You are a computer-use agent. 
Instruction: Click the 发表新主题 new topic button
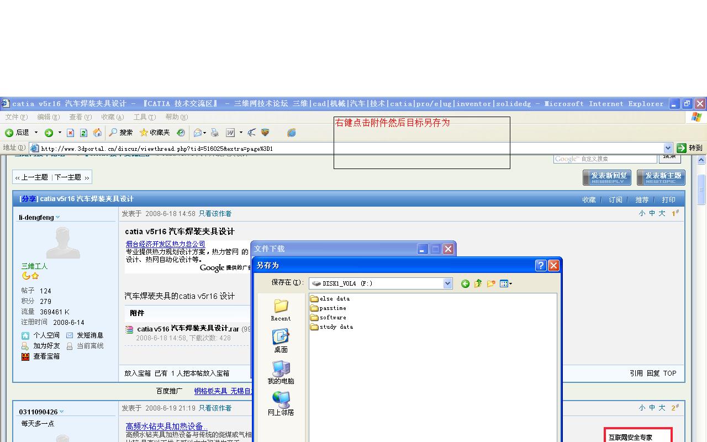click(661, 178)
